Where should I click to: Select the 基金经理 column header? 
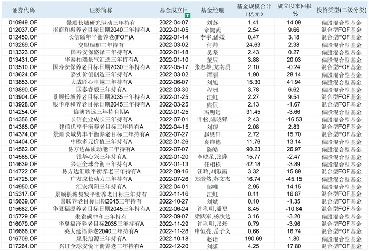(212, 11)
